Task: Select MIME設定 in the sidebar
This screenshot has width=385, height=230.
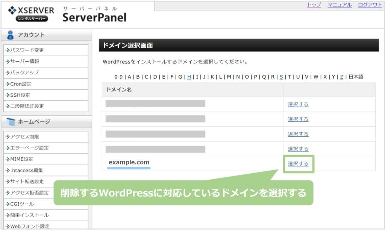Action: 46,159
